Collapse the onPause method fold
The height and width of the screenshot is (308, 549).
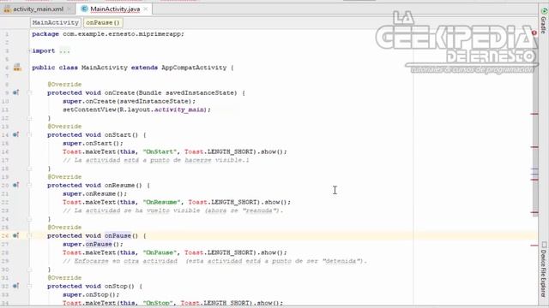click(29, 236)
